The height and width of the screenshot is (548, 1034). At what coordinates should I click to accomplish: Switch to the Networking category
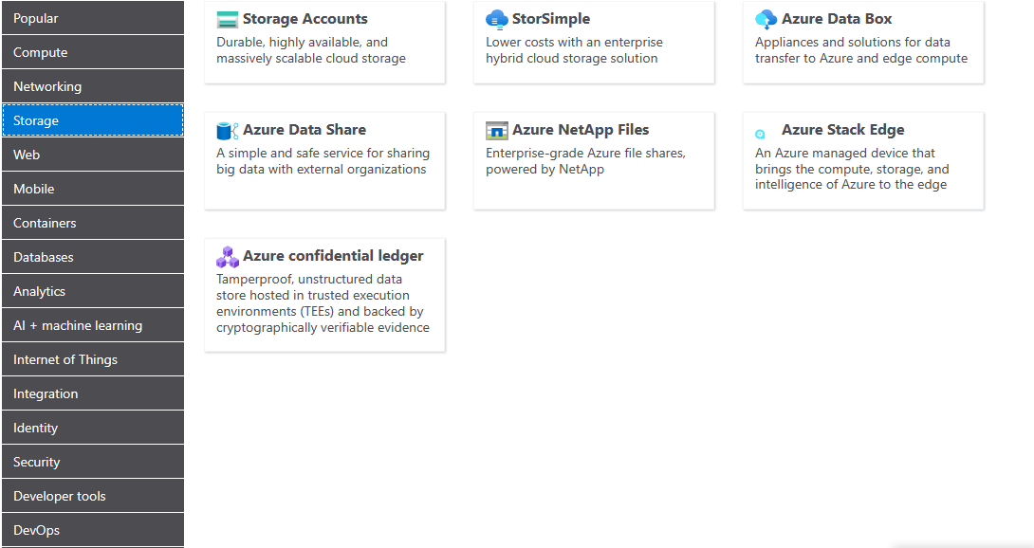pos(93,86)
